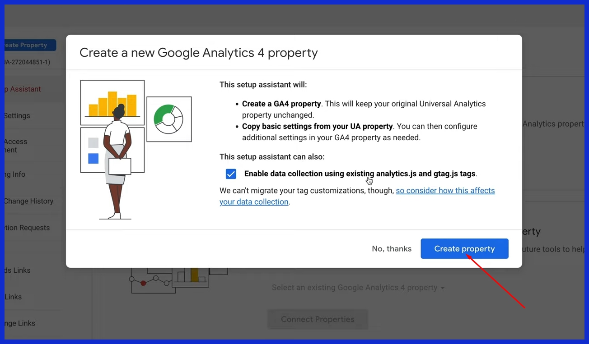Viewport: 589px width, 344px height.
Task: Open Change History in the sidebar
Action: (28, 201)
